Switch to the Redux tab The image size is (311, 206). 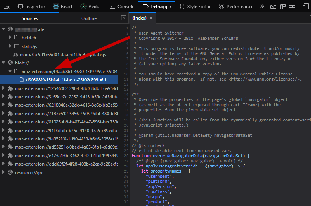click(91, 7)
